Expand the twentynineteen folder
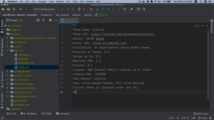Viewport: 214px width, 120px height. 7,84
